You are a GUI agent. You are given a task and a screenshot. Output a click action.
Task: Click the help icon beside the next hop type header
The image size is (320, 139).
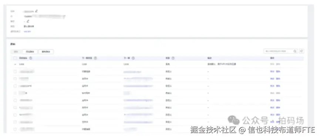(95, 58)
